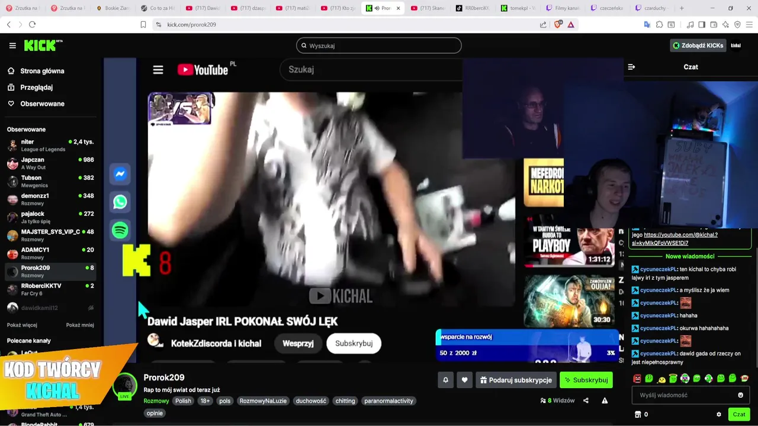758x426 pixels.
Task: Click the green Subskrybuj button
Action: (x=586, y=380)
